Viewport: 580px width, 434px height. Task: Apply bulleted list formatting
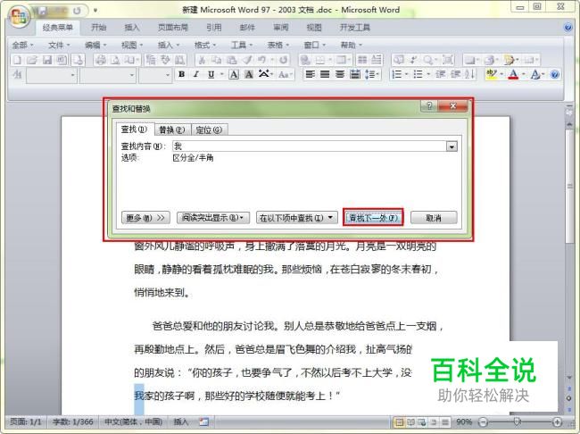click(418, 74)
